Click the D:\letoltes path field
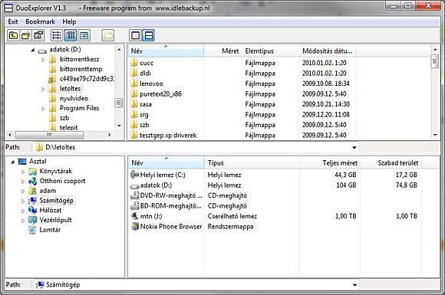 [x=196, y=147]
